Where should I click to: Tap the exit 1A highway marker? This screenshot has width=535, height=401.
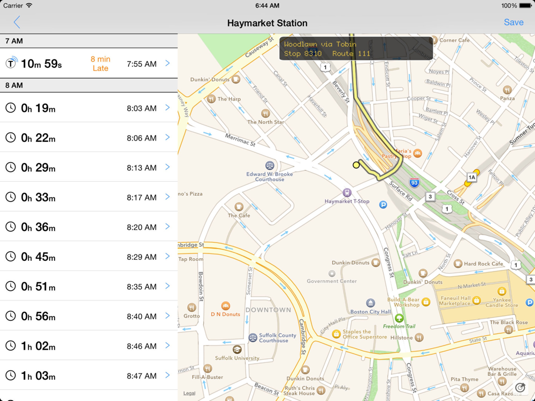pos(471,178)
